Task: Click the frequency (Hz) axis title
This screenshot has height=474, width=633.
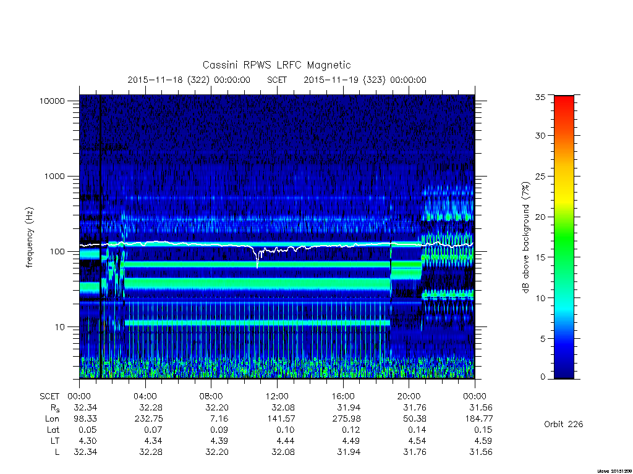Action: (30, 238)
